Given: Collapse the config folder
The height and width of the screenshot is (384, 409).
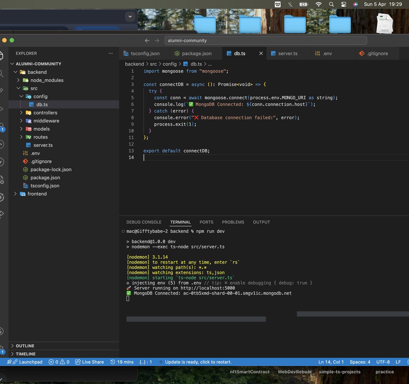Looking at the screenshot, I should click(x=64, y=97).
